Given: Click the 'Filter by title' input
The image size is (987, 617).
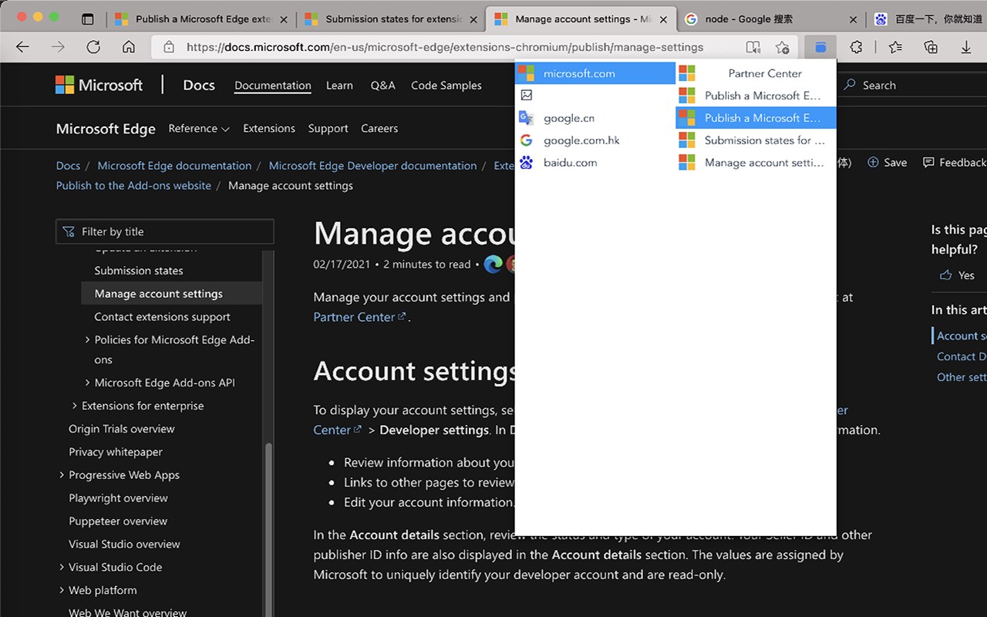Looking at the screenshot, I should point(165,231).
